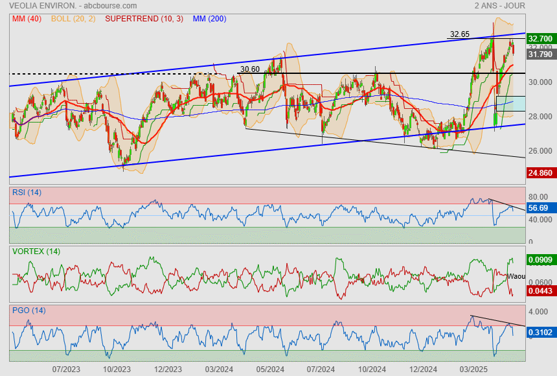Click the green 0.0909 vortex value tag
Viewport: 557px width, 376px height.
tap(540, 260)
